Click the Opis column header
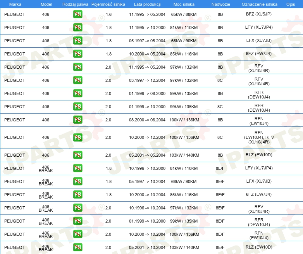 (291, 4)
